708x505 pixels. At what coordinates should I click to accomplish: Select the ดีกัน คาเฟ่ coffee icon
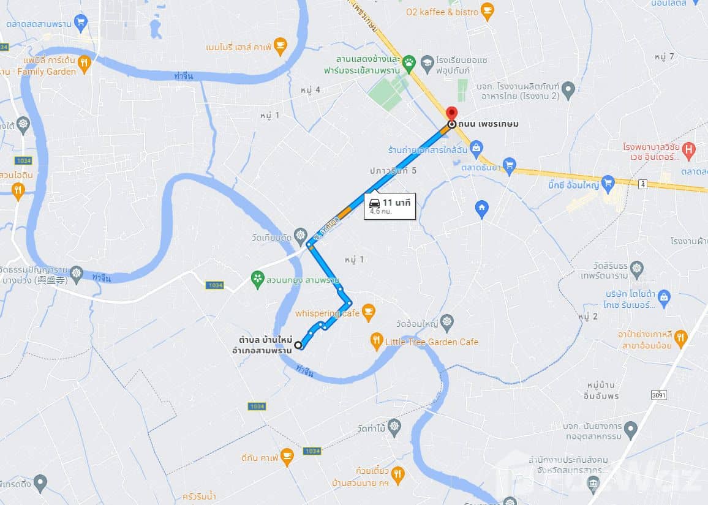(287, 457)
